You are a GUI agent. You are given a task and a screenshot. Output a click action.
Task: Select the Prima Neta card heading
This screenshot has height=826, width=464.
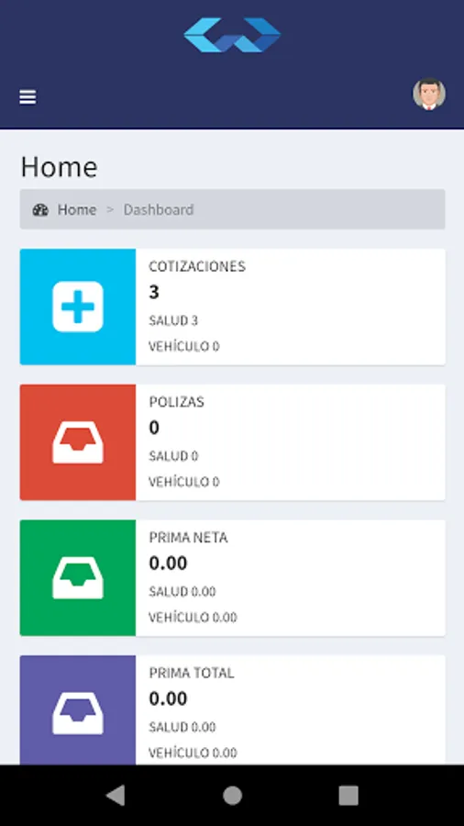coord(188,537)
